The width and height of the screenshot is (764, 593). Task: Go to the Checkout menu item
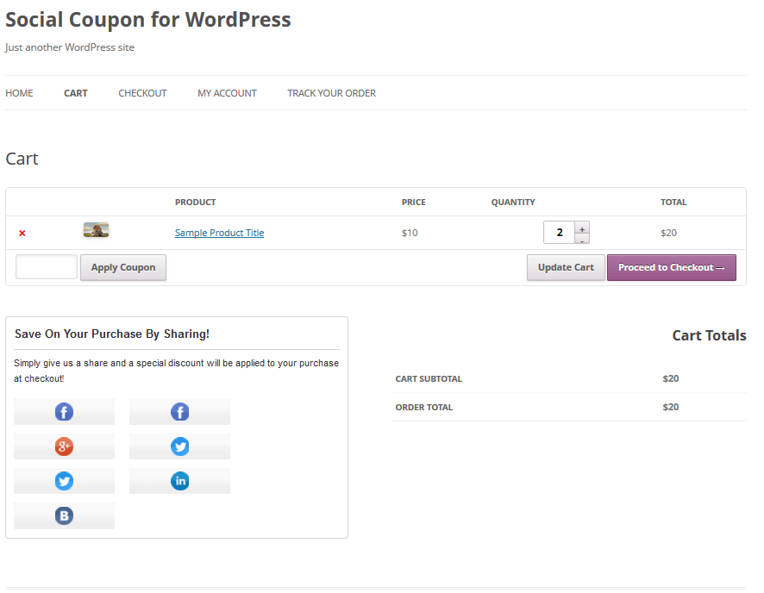coord(142,93)
